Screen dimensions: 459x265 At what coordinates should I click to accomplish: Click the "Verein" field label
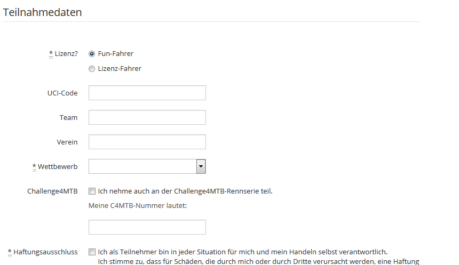(x=67, y=142)
